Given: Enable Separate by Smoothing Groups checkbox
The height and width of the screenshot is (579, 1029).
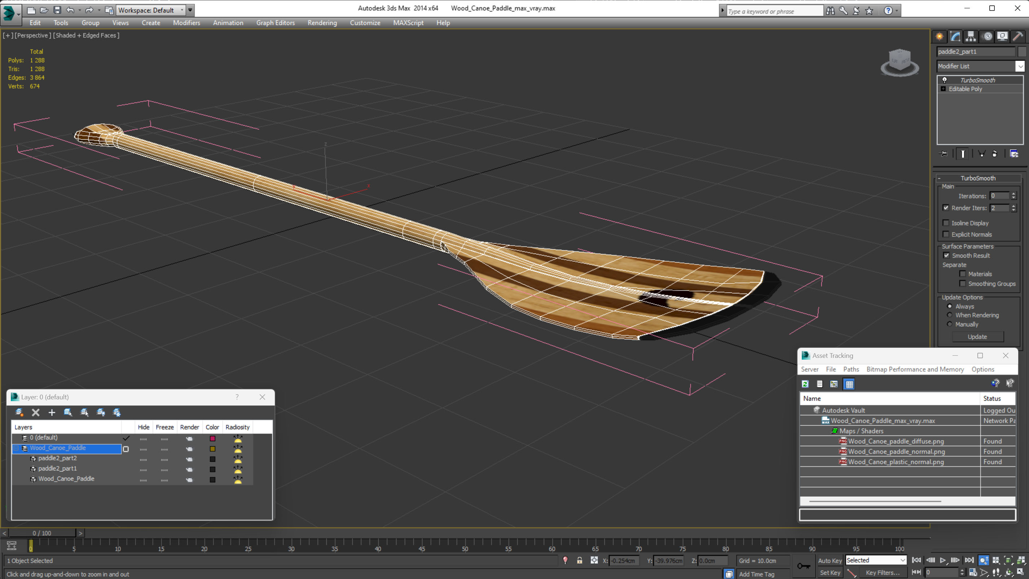Looking at the screenshot, I should click(963, 284).
